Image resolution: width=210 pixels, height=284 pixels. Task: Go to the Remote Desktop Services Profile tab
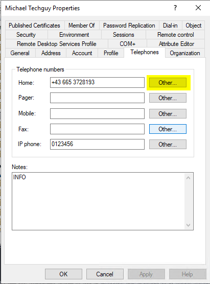tap(57, 44)
